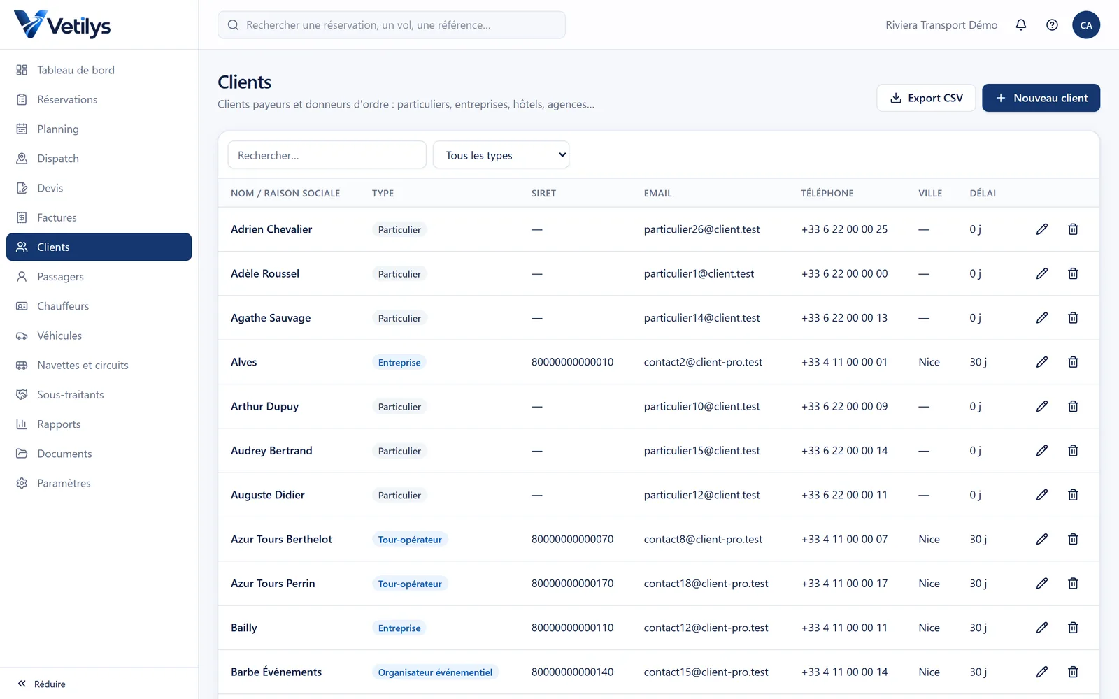The width and height of the screenshot is (1119, 699).
Task: Click email contact2@client-pro.test
Action: (x=703, y=362)
